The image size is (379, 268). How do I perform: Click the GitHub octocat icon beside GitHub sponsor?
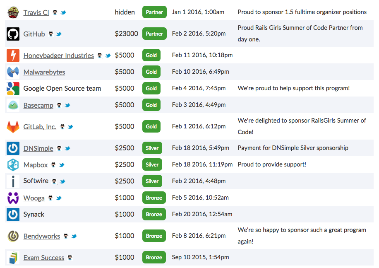coord(51,34)
